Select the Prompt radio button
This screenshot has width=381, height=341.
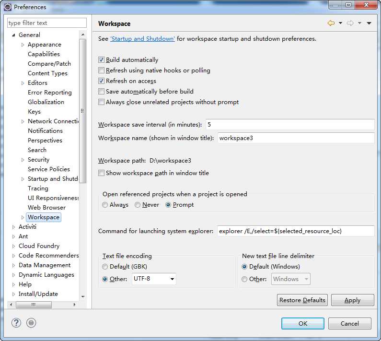tap(168, 205)
